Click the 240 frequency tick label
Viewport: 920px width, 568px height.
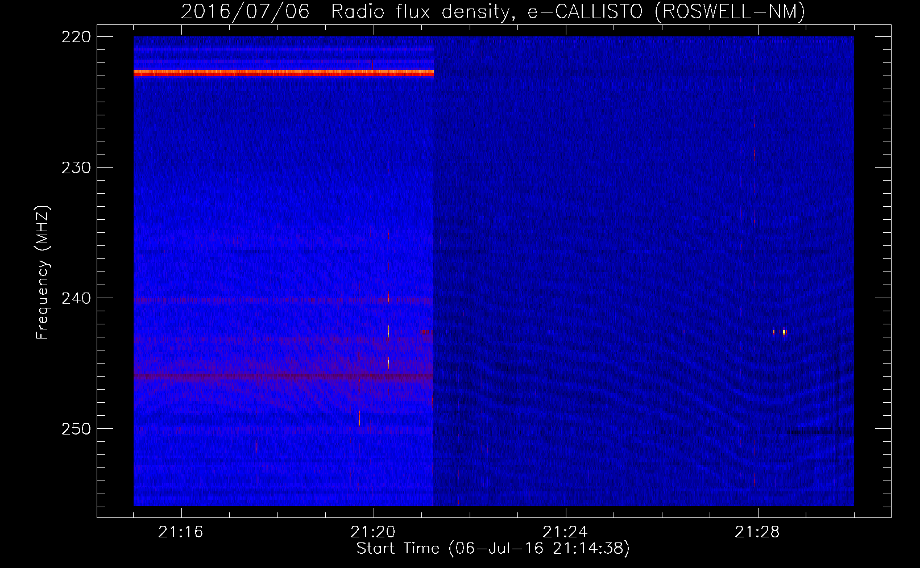pyautogui.click(x=76, y=298)
